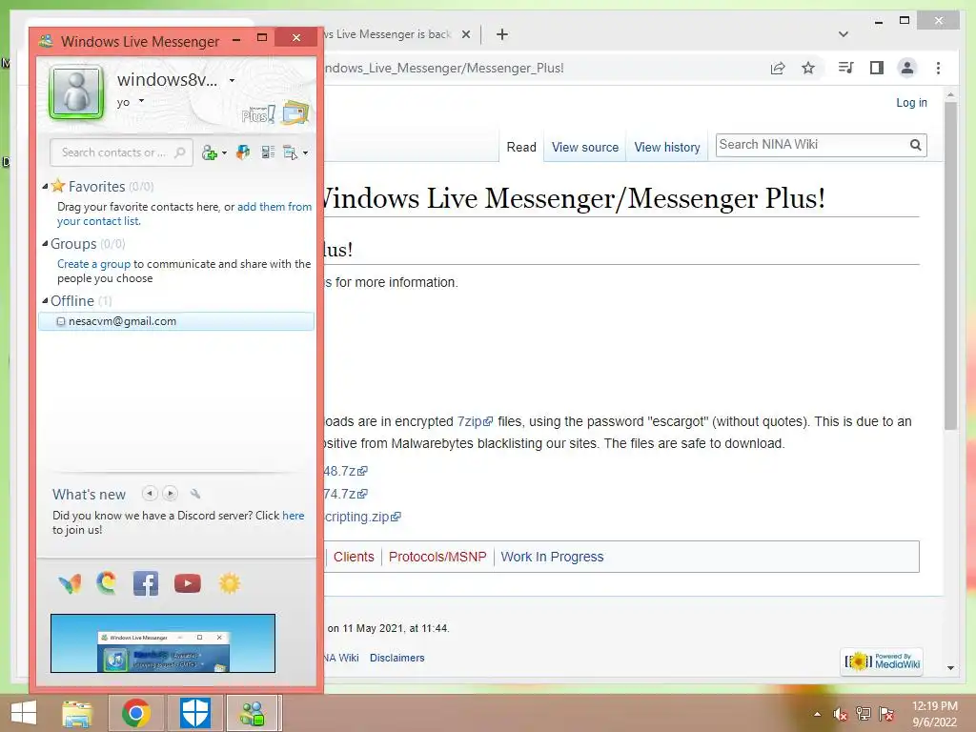Open the Facebook icon in Messenger
Image resolution: width=976 pixels, height=732 pixels.
tap(146, 583)
